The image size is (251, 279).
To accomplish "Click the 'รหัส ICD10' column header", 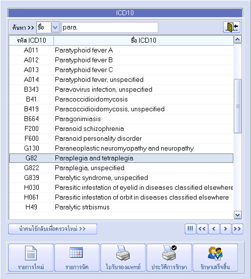I will pyautogui.click(x=31, y=40).
